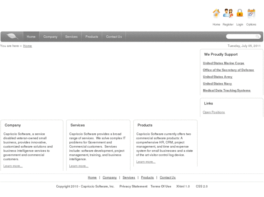The image size is (264, 197).
Task: Open the Open Positions link
Action: tap(214, 112)
